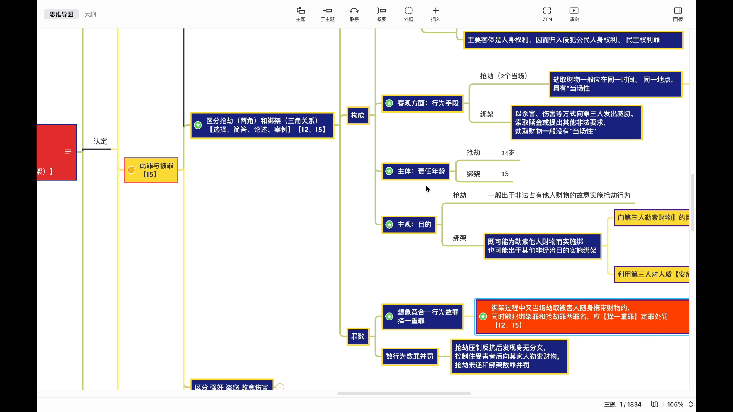Click text 一般出于非法占有他人财物的故意实施抢劫行为
Image resolution: width=733 pixels, height=412 pixels.
[559, 195]
